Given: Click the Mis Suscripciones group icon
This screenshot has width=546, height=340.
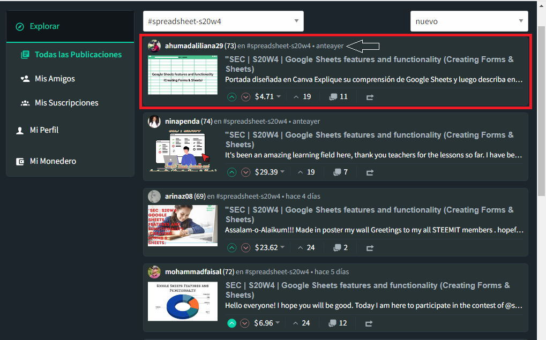Looking at the screenshot, I should (25, 103).
